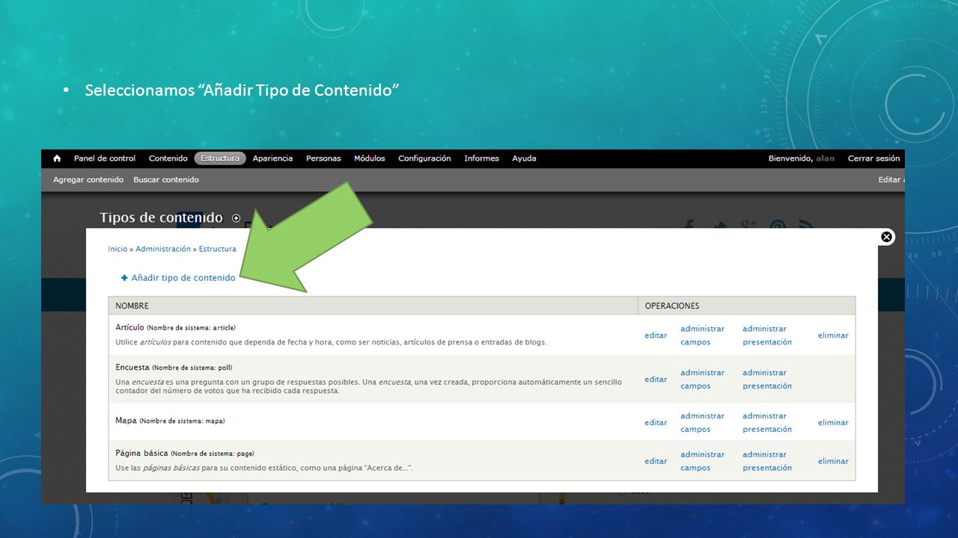958x538 pixels.
Task: Open Panel de control menu
Action: [x=105, y=158]
